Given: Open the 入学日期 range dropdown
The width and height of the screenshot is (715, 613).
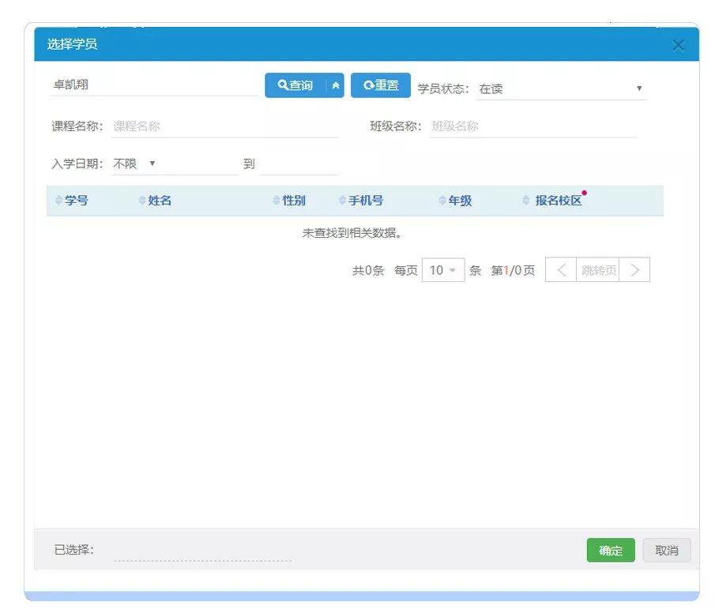Looking at the screenshot, I should (134, 164).
